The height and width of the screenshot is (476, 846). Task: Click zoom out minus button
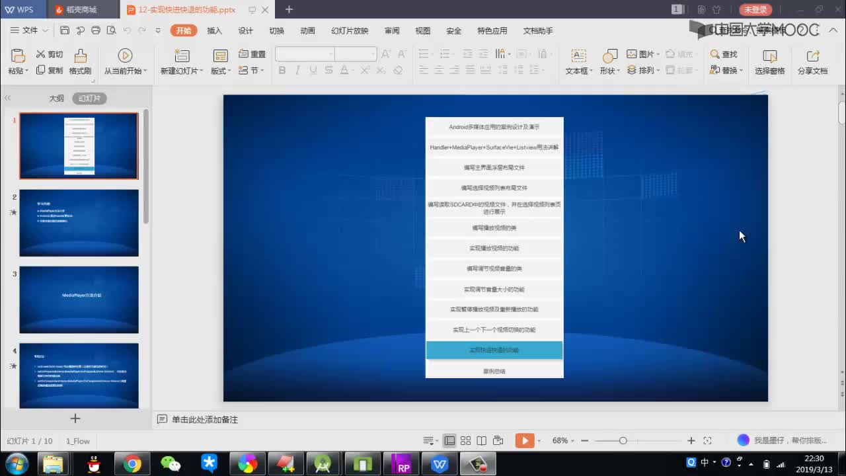pos(584,441)
